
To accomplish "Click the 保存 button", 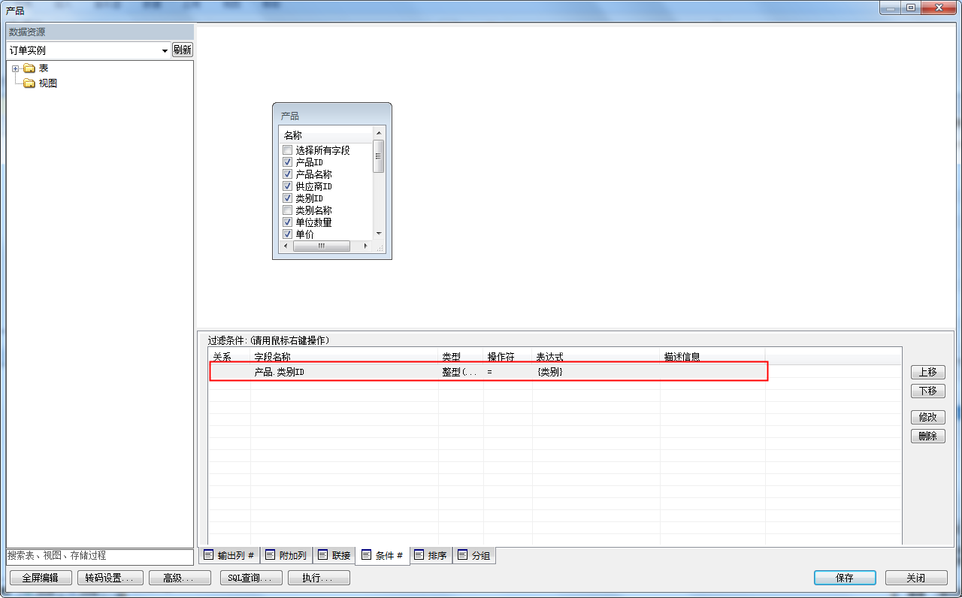I will (845, 578).
